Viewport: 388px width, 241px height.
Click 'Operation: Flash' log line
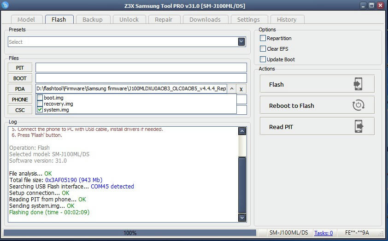[x=29, y=148]
